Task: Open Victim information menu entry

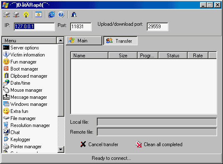Action: tap(28, 55)
